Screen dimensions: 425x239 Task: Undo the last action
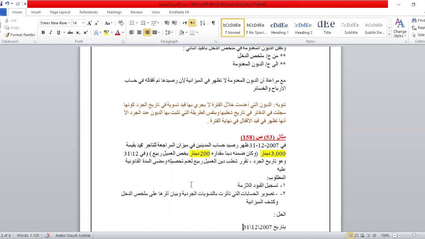pos(7,4)
